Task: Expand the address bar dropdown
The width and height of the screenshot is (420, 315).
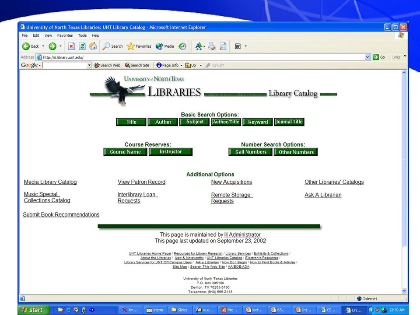Action: pos(367,57)
